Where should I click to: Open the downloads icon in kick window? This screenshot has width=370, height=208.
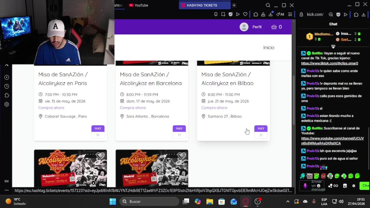(x=364, y=14)
